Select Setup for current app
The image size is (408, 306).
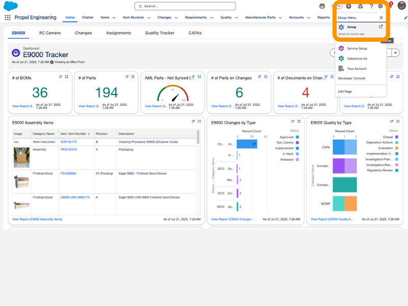pos(361,30)
